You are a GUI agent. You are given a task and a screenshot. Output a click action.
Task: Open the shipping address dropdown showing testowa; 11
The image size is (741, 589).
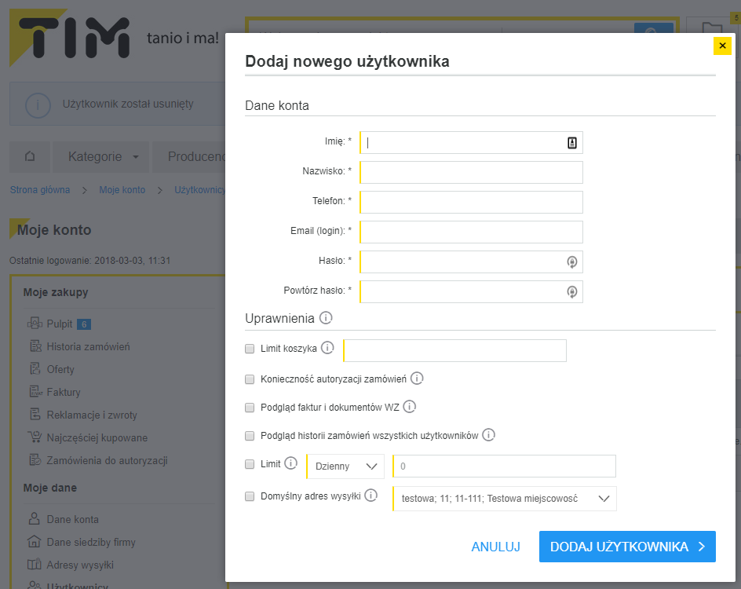tap(504, 499)
